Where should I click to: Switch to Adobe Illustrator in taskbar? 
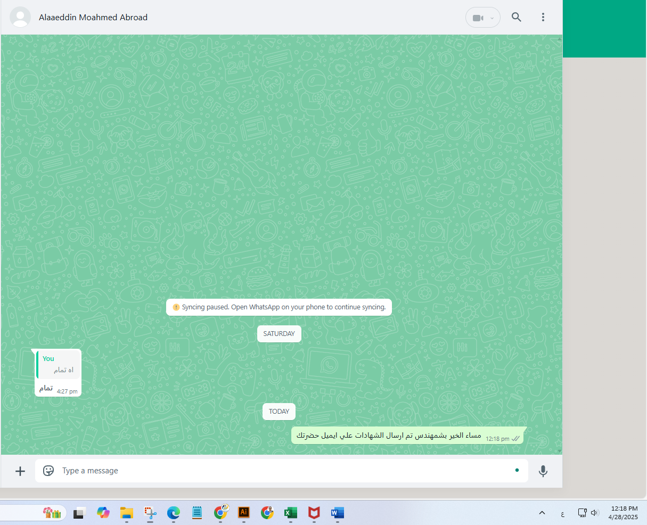tap(244, 512)
